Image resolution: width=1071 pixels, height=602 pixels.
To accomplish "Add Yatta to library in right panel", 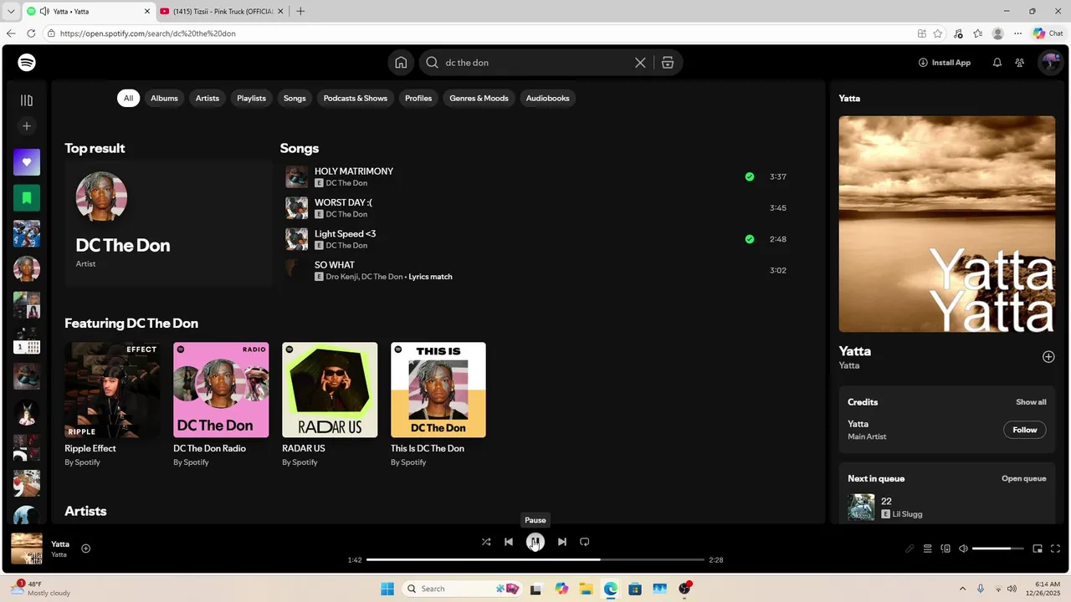I will click(x=1048, y=357).
